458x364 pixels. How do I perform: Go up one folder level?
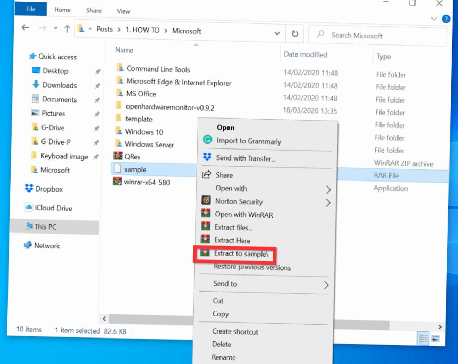[67, 29]
